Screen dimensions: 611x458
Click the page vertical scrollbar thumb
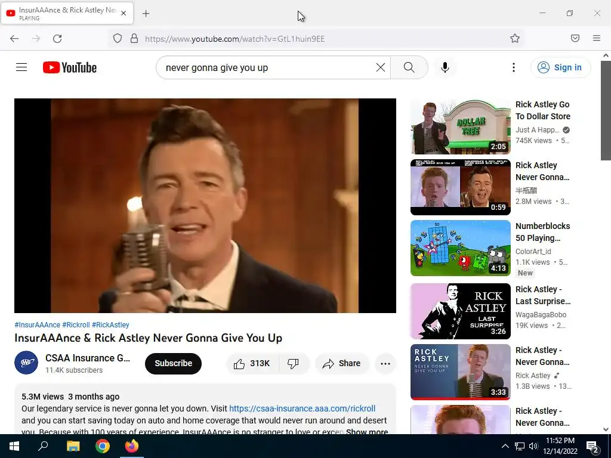click(606, 110)
